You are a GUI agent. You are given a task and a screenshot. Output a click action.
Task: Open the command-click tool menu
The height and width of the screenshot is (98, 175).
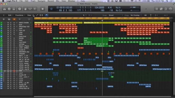tap(90, 15)
